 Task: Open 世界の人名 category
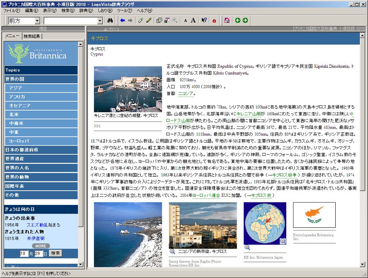point(41,168)
